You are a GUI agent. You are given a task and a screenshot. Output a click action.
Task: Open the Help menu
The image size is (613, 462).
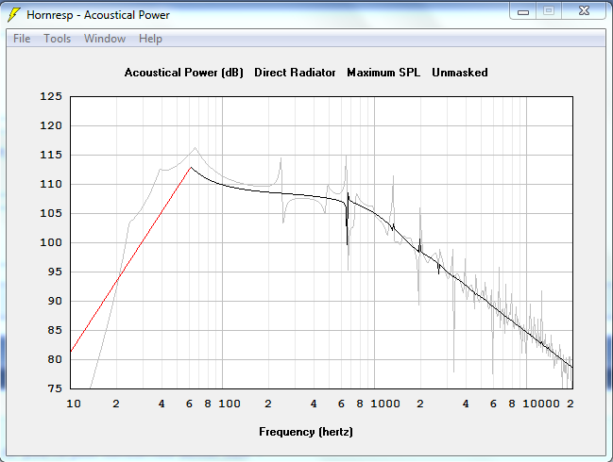point(150,39)
